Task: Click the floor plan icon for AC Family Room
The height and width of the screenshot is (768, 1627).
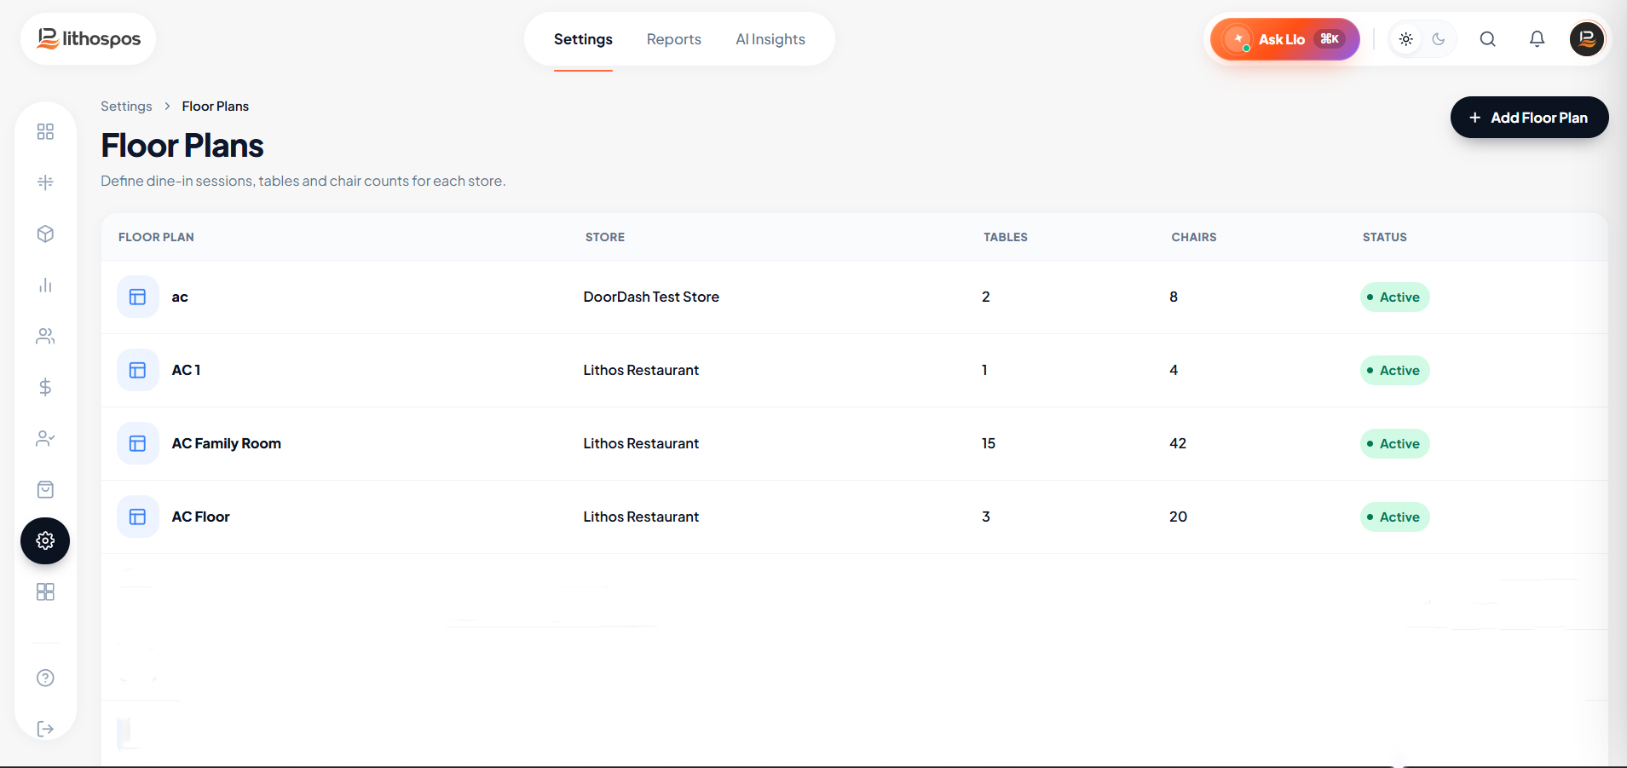Action: click(x=137, y=443)
